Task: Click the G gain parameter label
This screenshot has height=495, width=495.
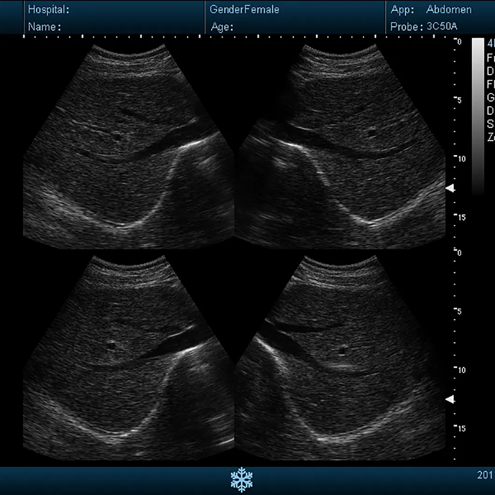Action: [x=490, y=98]
